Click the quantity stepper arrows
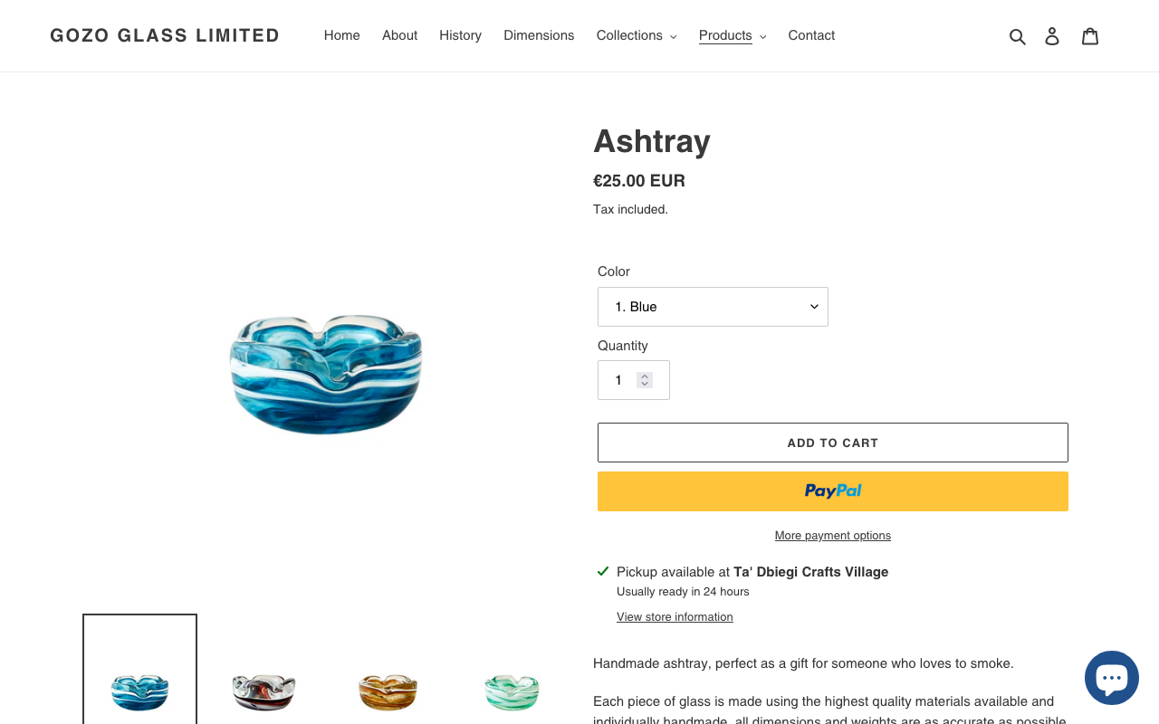1159x724 pixels. (645, 380)
